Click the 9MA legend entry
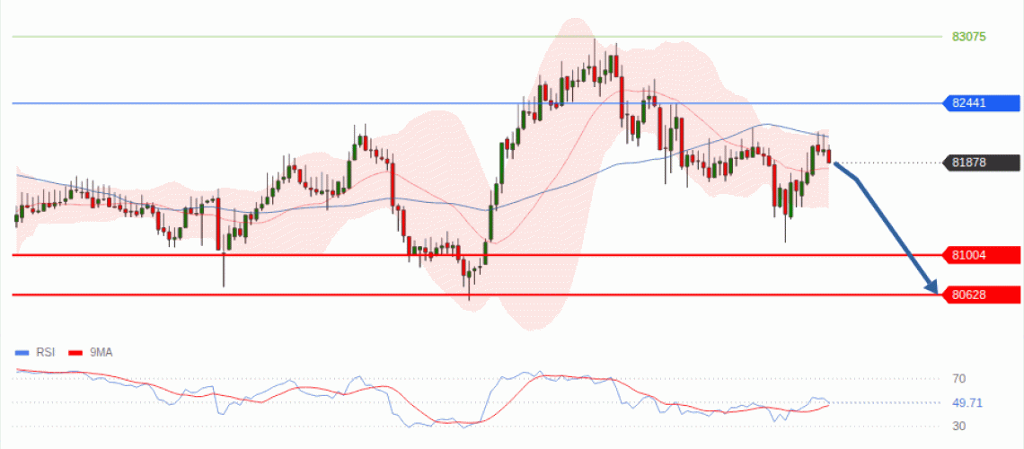Screen dimensions: 1024x449 point(90,352)
